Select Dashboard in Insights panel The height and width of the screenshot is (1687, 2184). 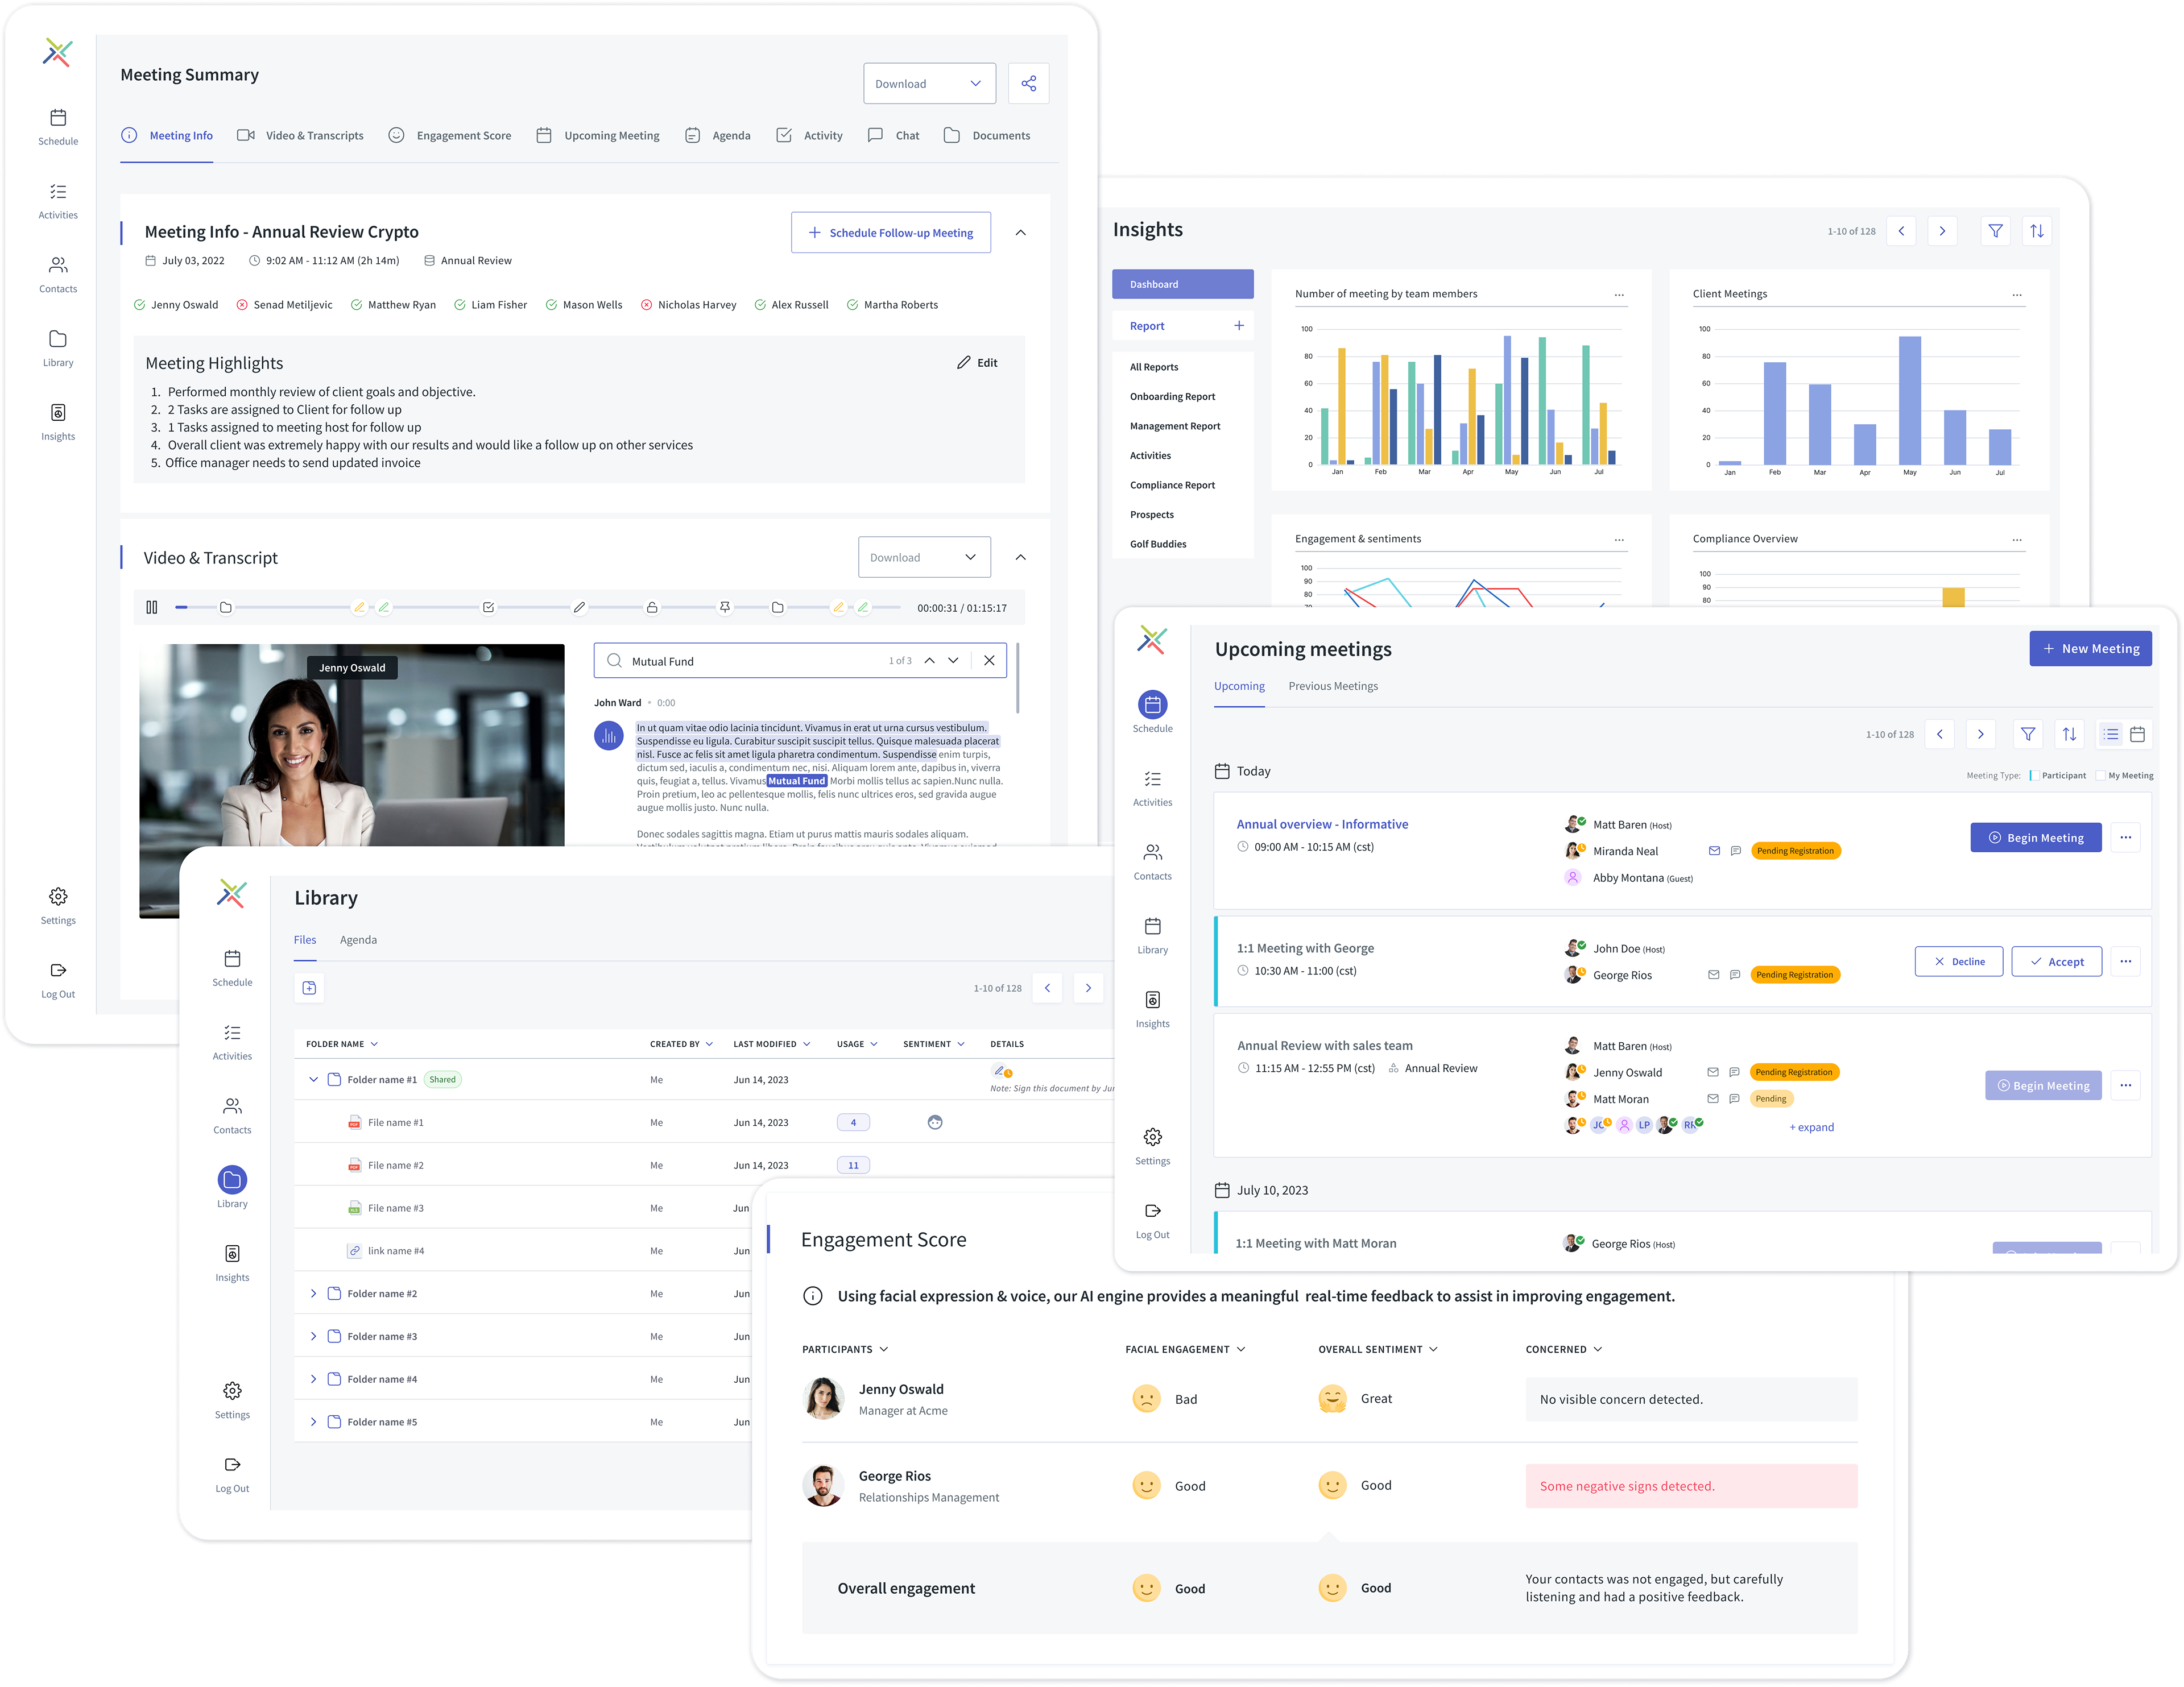click(x=1183, y=284)
